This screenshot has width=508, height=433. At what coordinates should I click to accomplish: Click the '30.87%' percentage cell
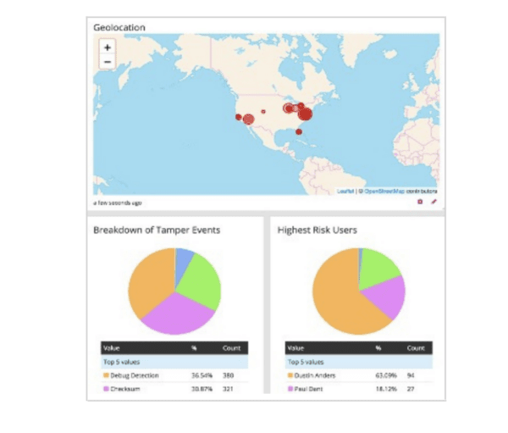click(202, 389)
